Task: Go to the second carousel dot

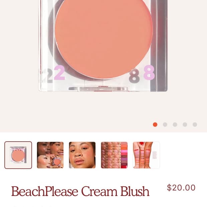Action: point(165,125)
